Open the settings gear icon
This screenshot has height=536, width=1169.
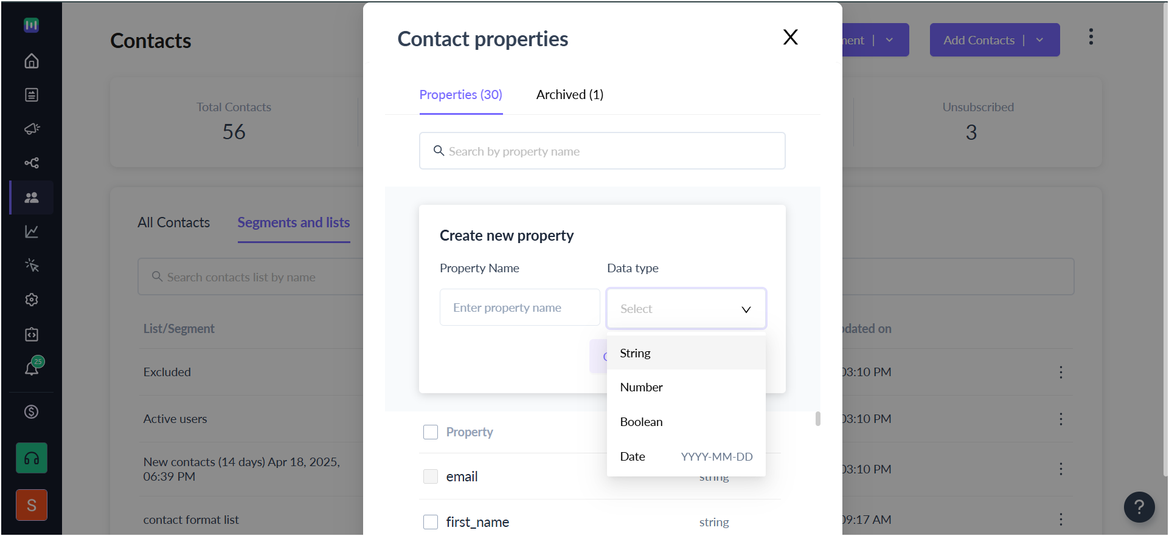click(32, 300)
